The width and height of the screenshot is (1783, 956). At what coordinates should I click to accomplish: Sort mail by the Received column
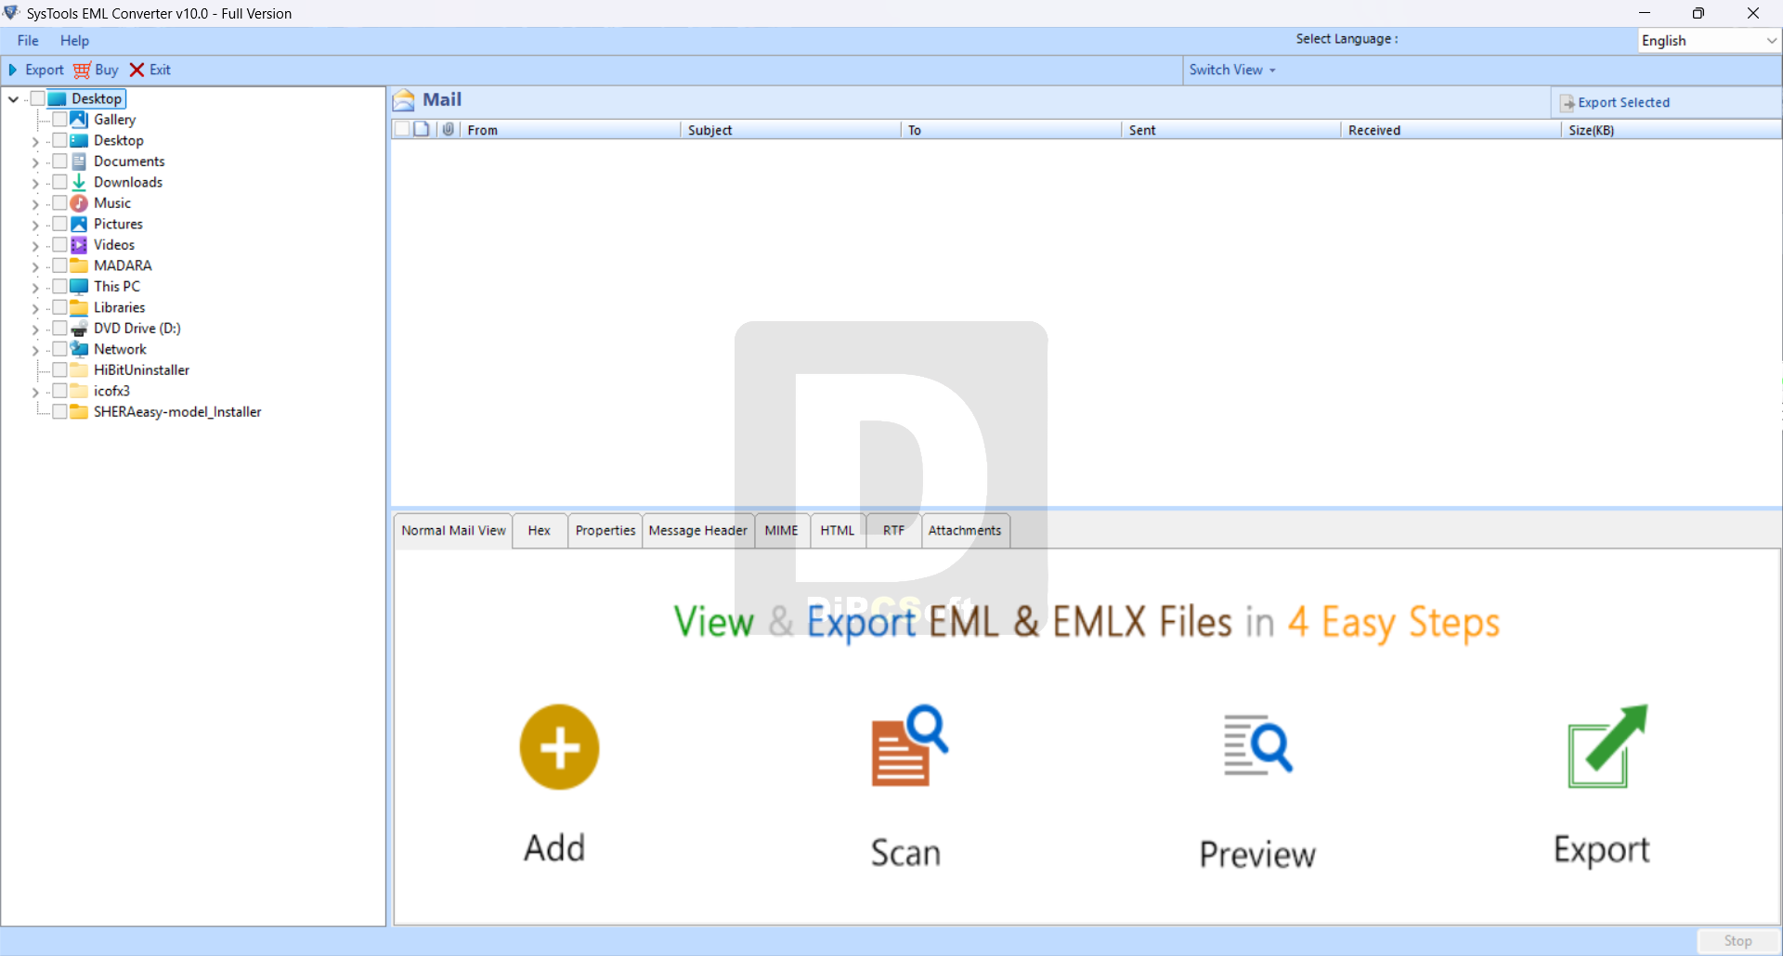[1451, 130]
